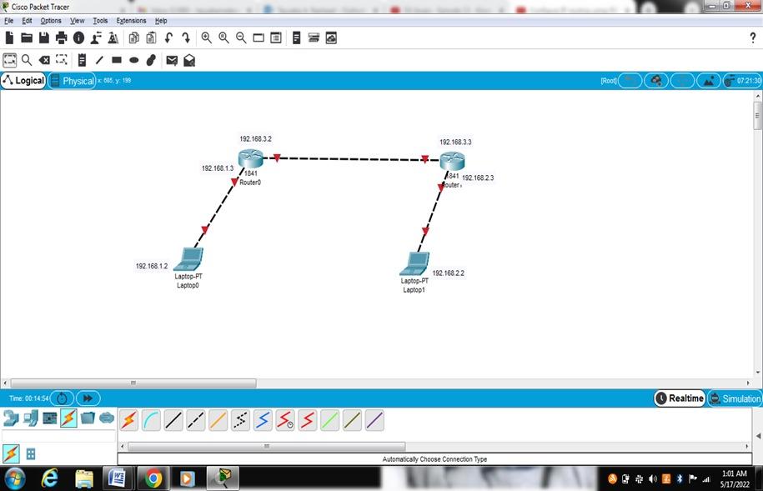Choose Copper Cross-Over dashed cable
This screenshot has width=763, height=491.
tap(196, 420)
